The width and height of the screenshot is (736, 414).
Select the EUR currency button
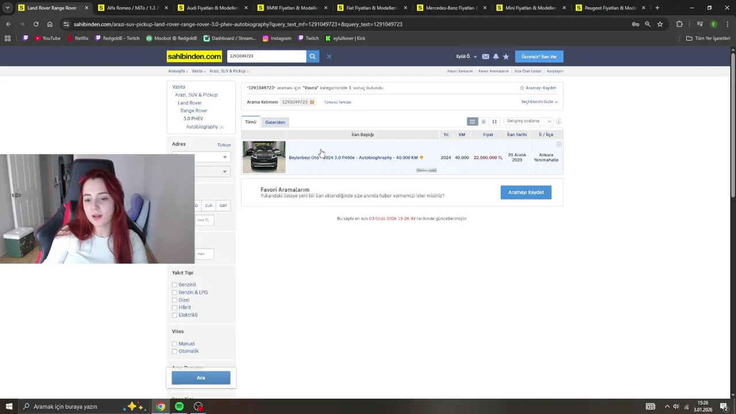click(209, 205)
